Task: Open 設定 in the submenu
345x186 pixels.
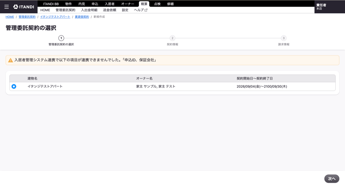Action: click(x=125, y=10)
